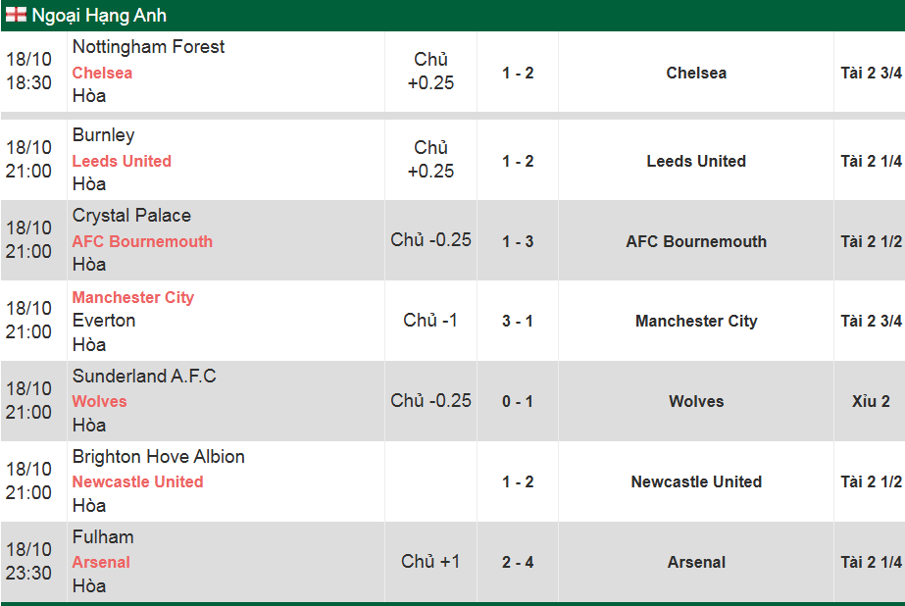Open the Ngoại Hạng Anh league header
Screen dimensions: 905x606
(99, 16)
